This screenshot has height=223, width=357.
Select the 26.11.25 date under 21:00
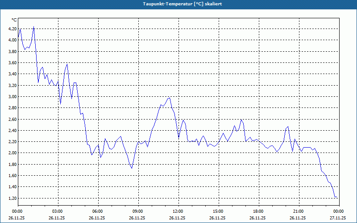[x=298, y=218]
